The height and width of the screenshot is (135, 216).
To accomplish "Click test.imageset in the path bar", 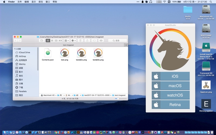I will (x=119, y=95).
